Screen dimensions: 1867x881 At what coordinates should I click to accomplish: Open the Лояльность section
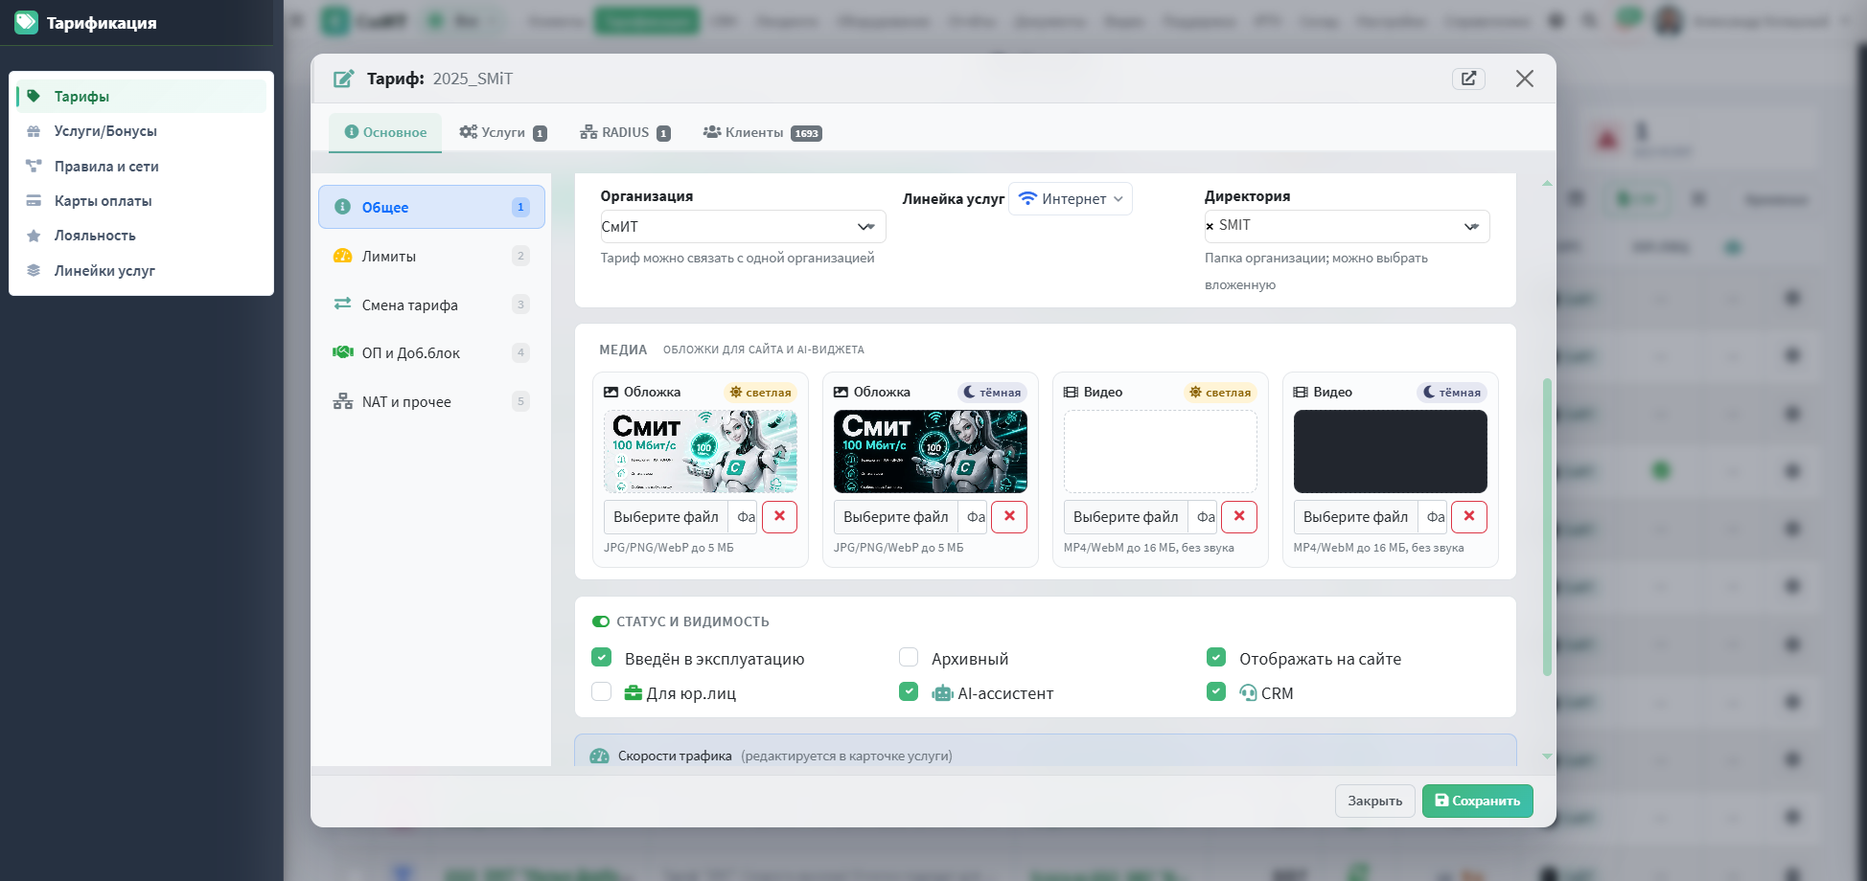pos(142,236)
